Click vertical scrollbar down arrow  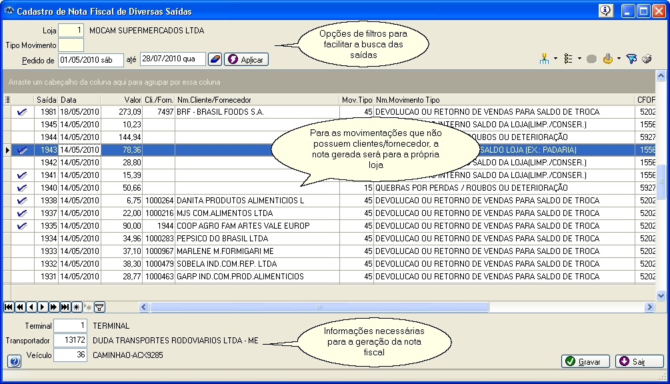(661, 295)
